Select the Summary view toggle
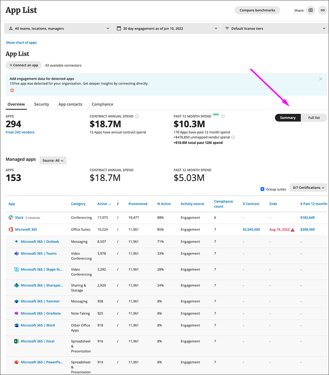This screenshot has width=329, height=375. (288, 118)
